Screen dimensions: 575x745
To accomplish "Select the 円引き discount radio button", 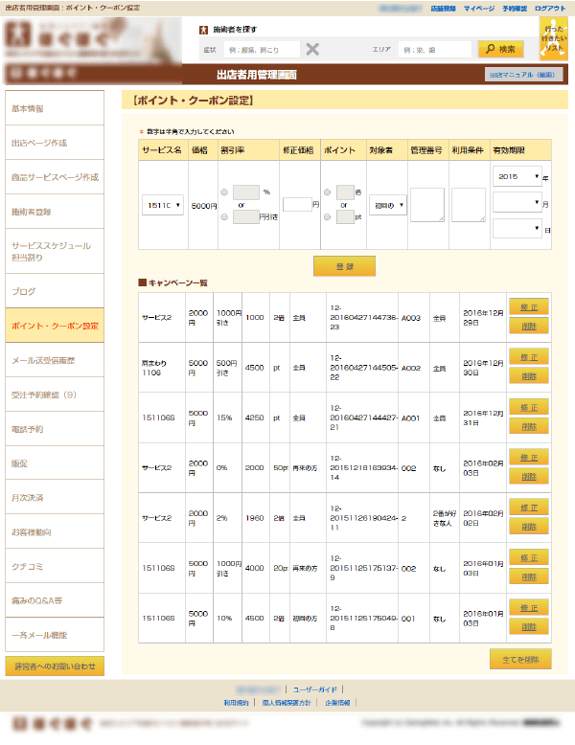I will click(x=224, y=217).
